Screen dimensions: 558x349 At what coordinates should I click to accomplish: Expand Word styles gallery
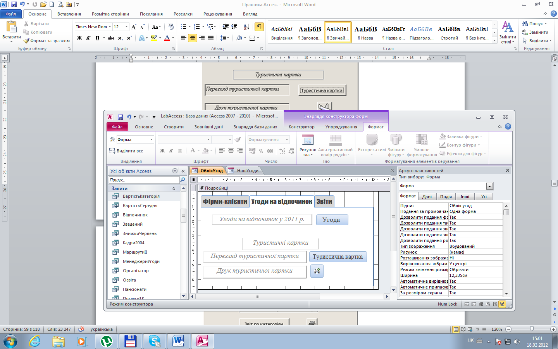tap(494, 40)
